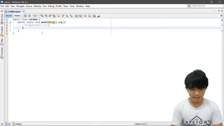
Task: Click the Shift Line Left icon
Action: coord(76,16)
